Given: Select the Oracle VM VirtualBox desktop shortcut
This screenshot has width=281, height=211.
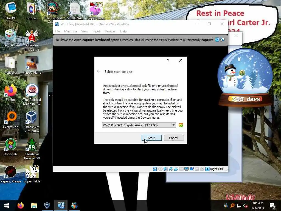Looking at the screenshot, I should [32, 122].
